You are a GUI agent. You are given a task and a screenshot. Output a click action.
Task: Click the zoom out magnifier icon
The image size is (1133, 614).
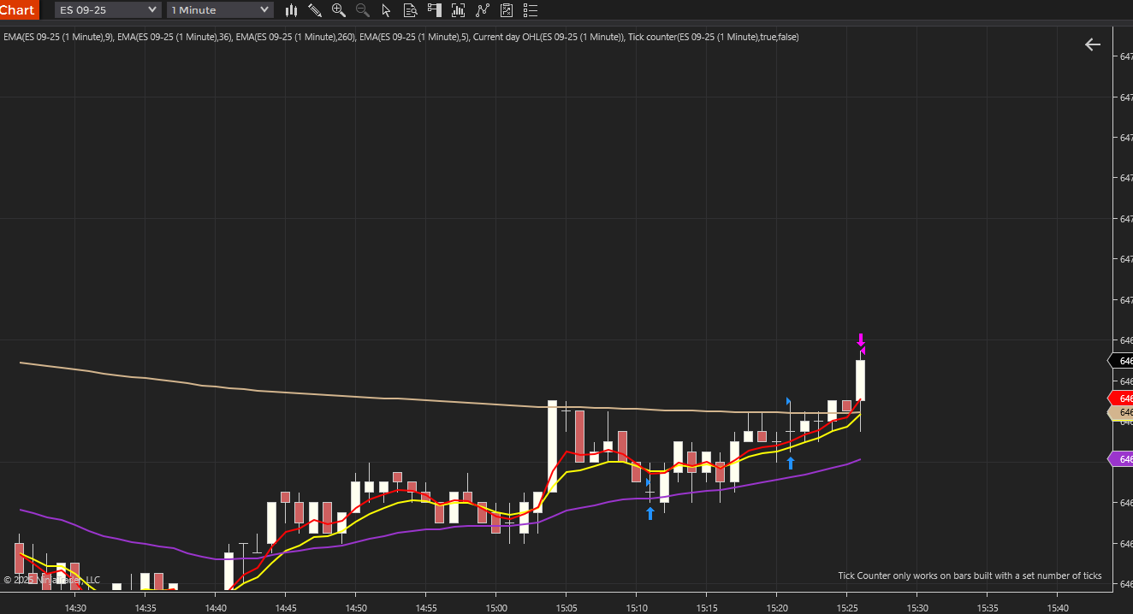point(363,10)
